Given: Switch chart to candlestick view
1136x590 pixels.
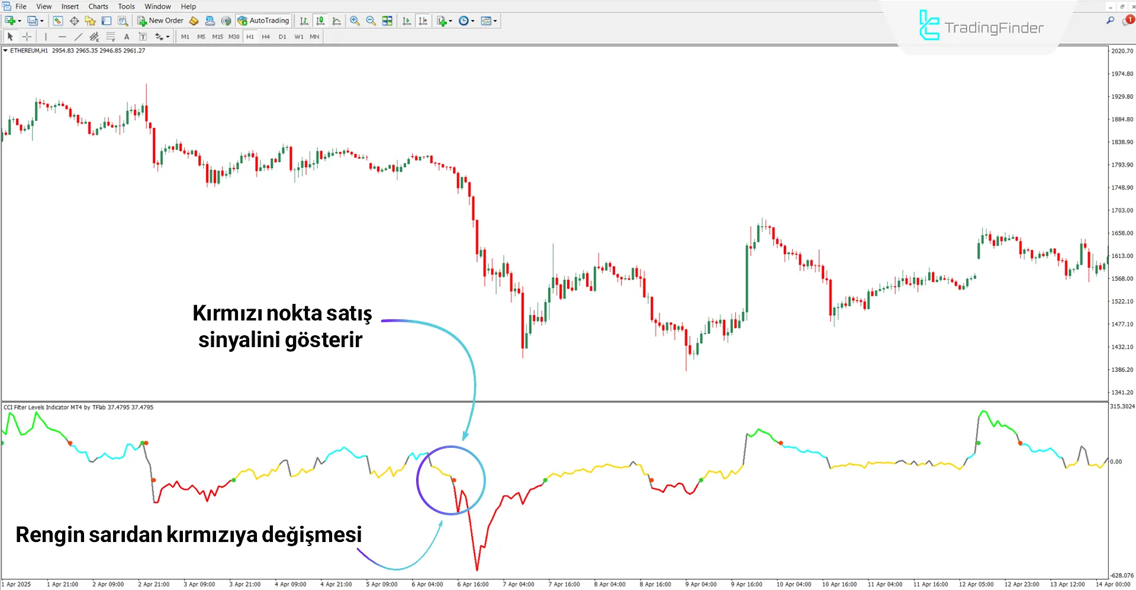Looking at the screenshot, I should (x=320, y=20).
